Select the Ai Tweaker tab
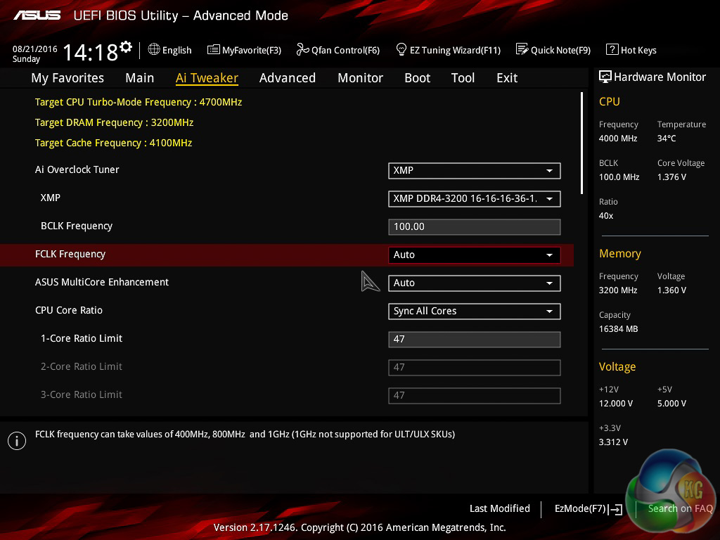The width and height of the screenshot is (720, 540). click(207, 78)
